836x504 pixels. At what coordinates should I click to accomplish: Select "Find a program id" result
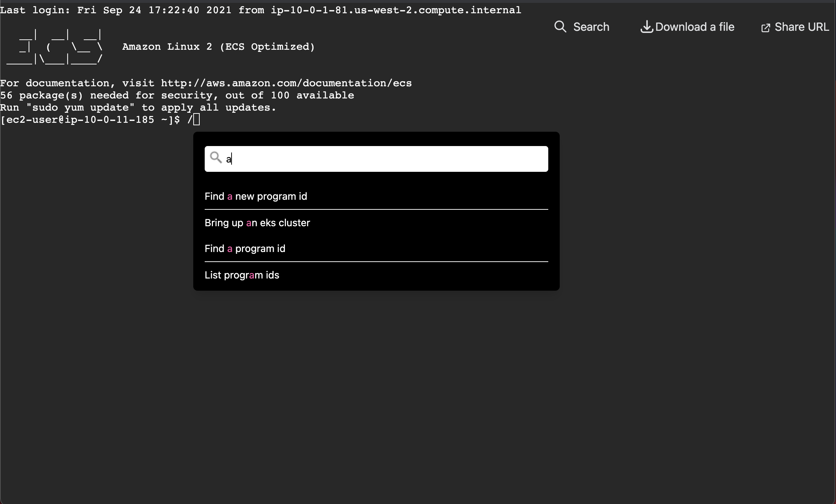(x=376, y=248)
